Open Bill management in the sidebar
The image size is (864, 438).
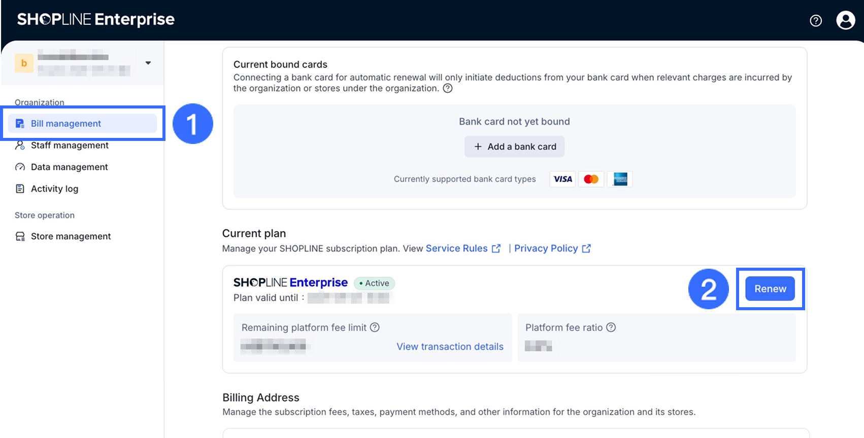(x=66, y=124)
